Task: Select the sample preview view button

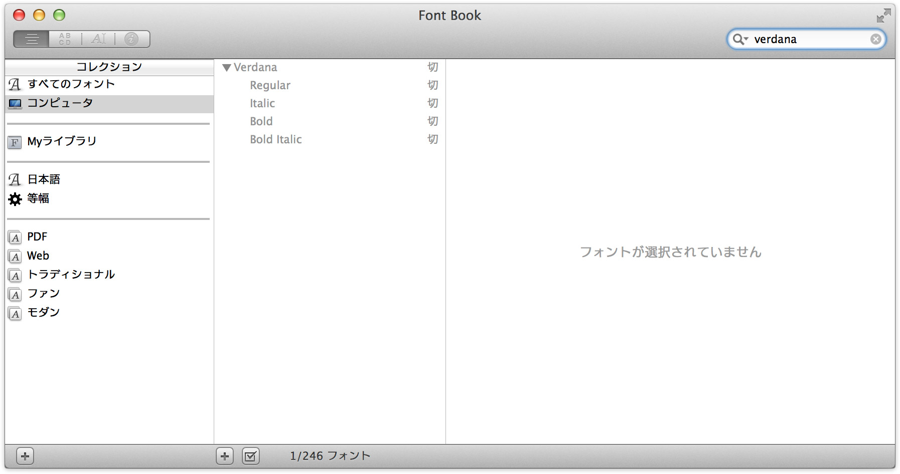Action: 32,39
